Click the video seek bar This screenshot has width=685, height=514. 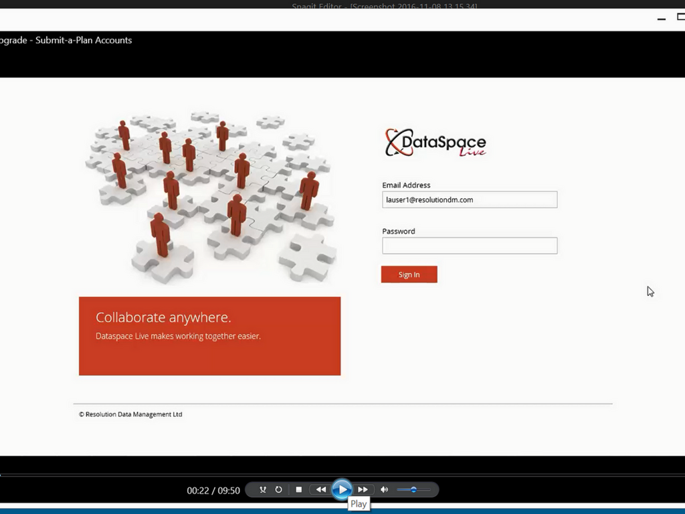342,475
